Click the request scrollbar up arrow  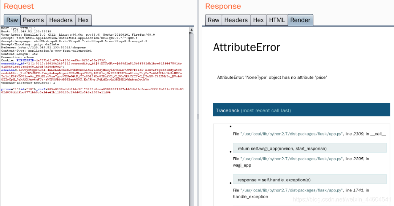191,30
